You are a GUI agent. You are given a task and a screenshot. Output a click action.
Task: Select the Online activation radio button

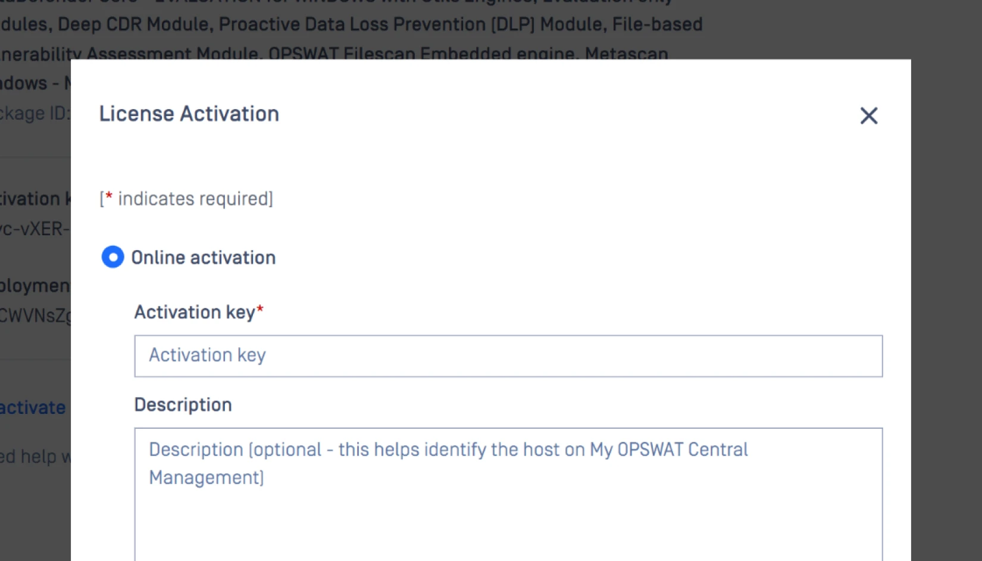click(112, 257)
